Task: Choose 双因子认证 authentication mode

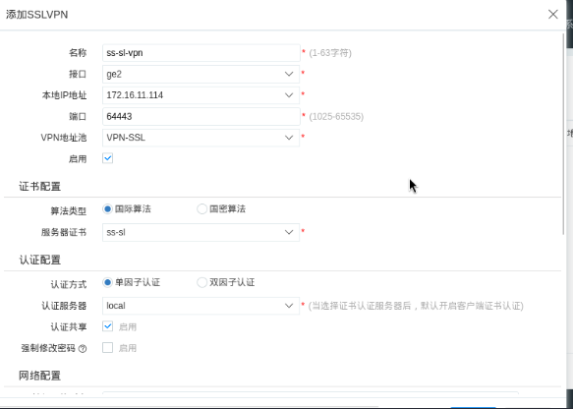Action: [202, 282]
